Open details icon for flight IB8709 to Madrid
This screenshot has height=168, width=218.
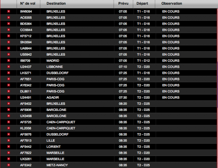click(x=9, y=60)
